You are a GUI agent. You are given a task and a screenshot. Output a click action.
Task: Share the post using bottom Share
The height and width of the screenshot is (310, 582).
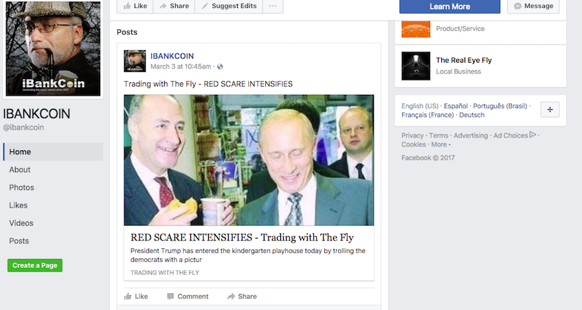242,296
